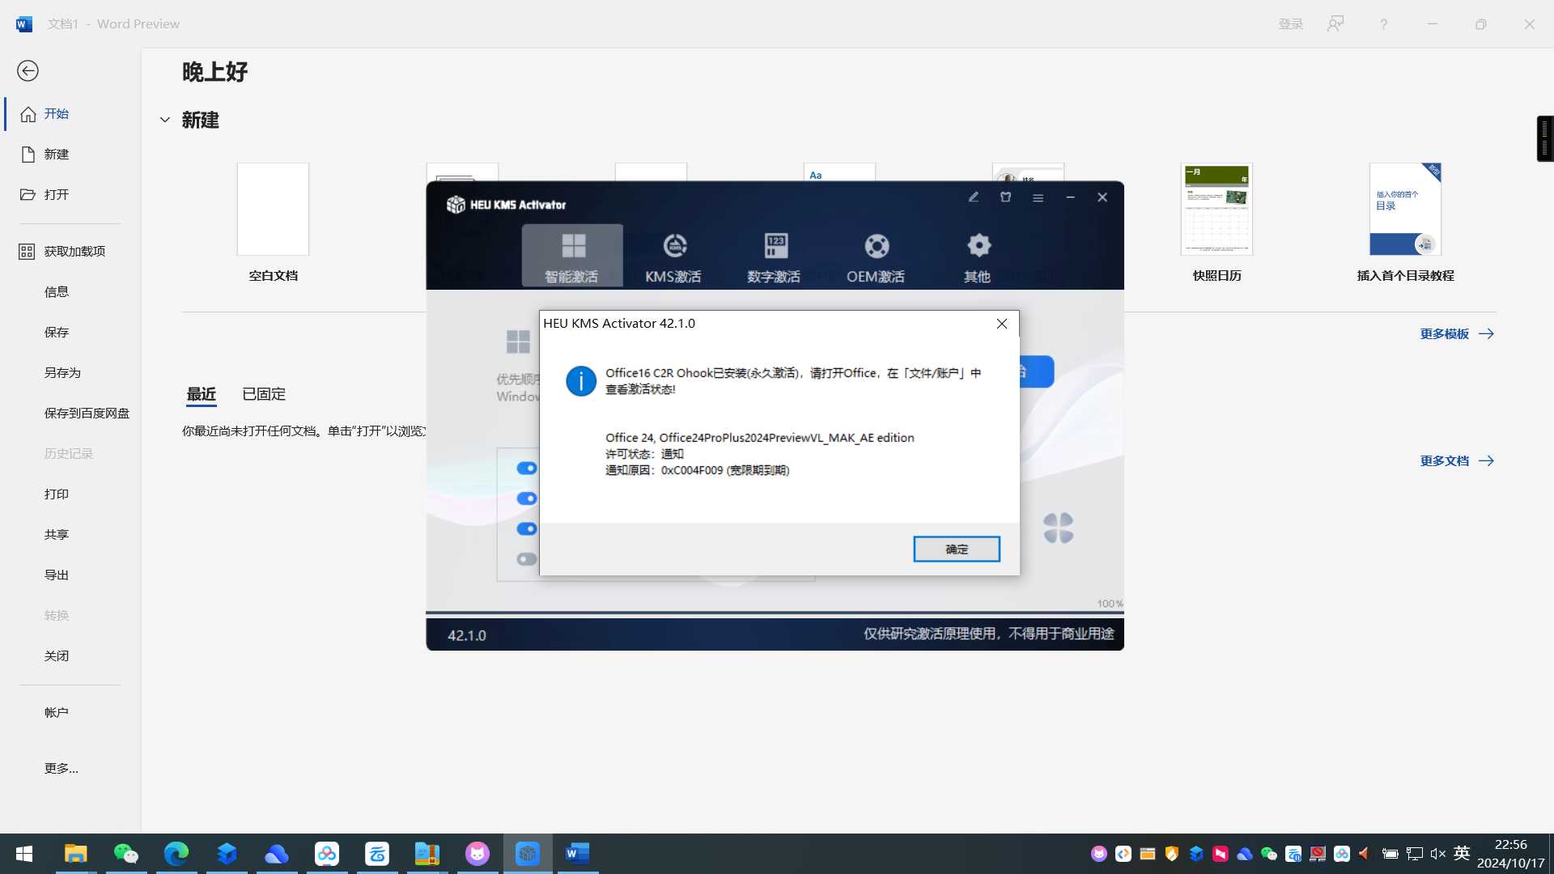Switch to the KMS激活 tab
This screenshot has height=874, width=1554.
pos(673,256)
